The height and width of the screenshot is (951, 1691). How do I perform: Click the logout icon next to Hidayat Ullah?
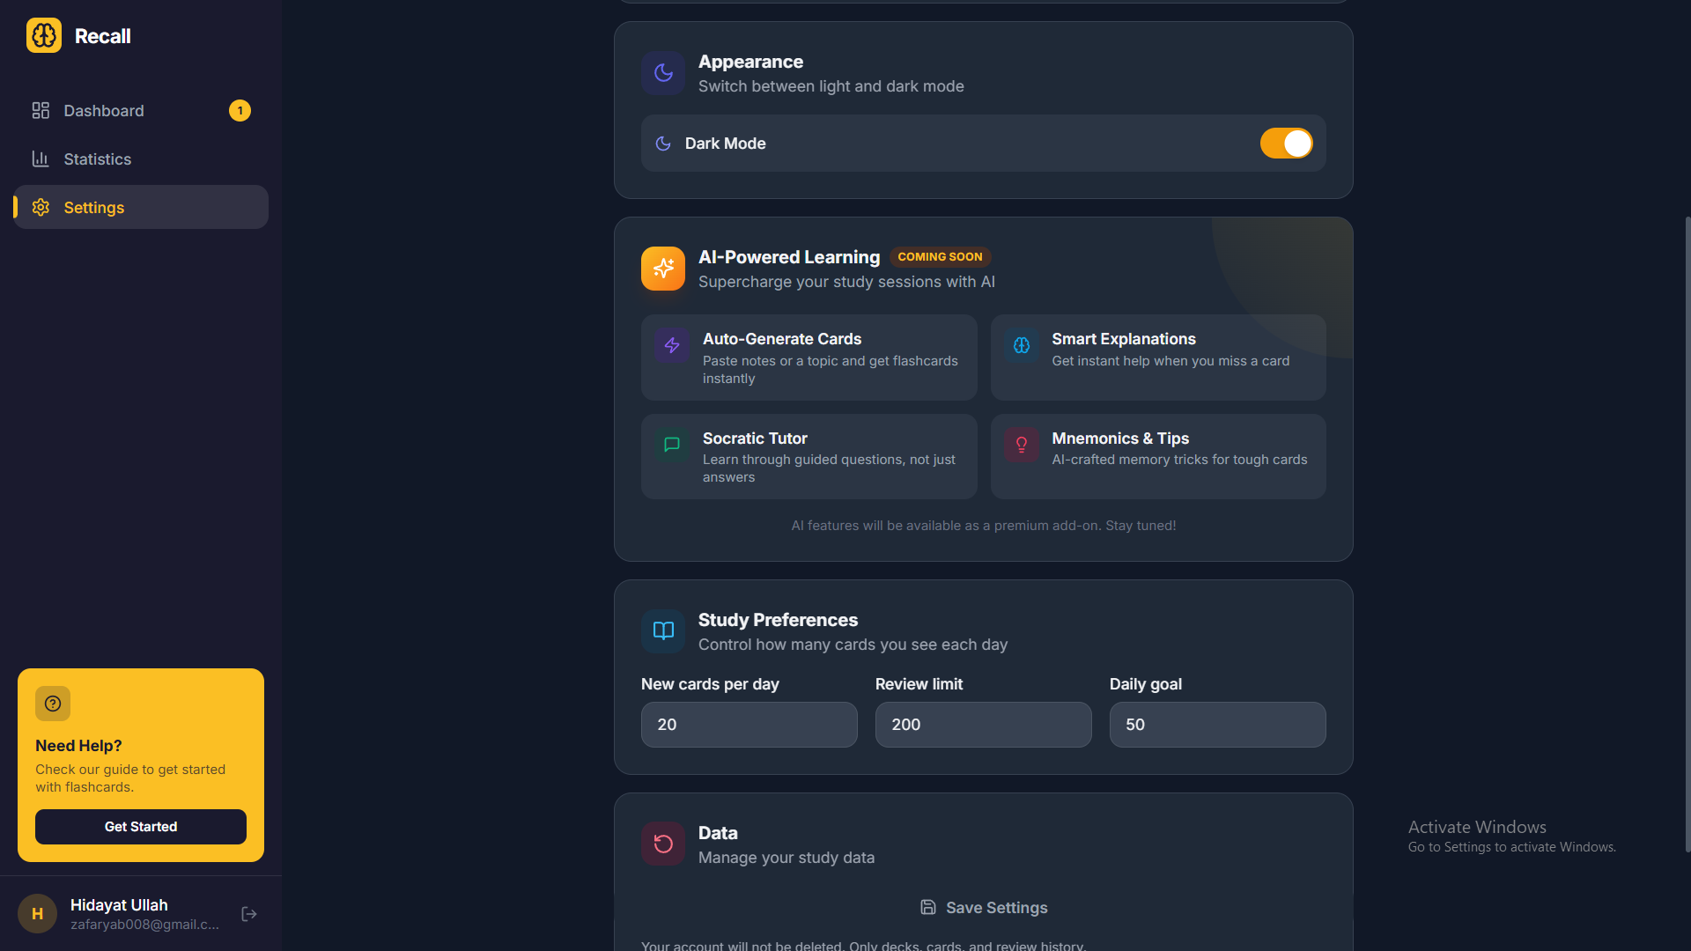(248, 914)
